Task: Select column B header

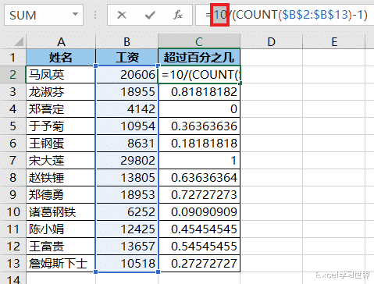Action: click(x=126, y=41)
